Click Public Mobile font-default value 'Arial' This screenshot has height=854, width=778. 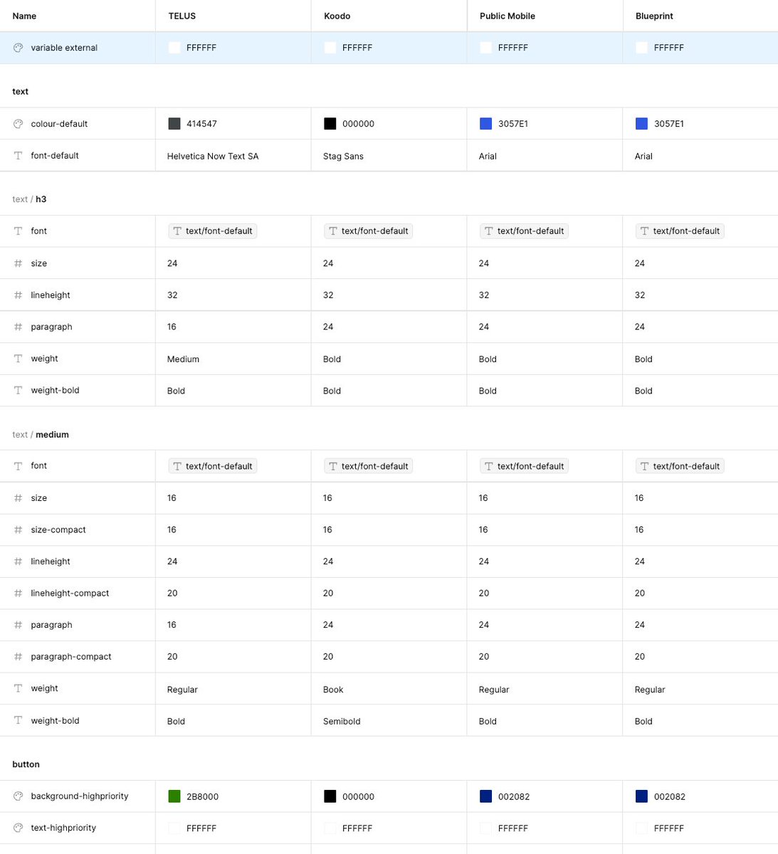coord(488,157)
